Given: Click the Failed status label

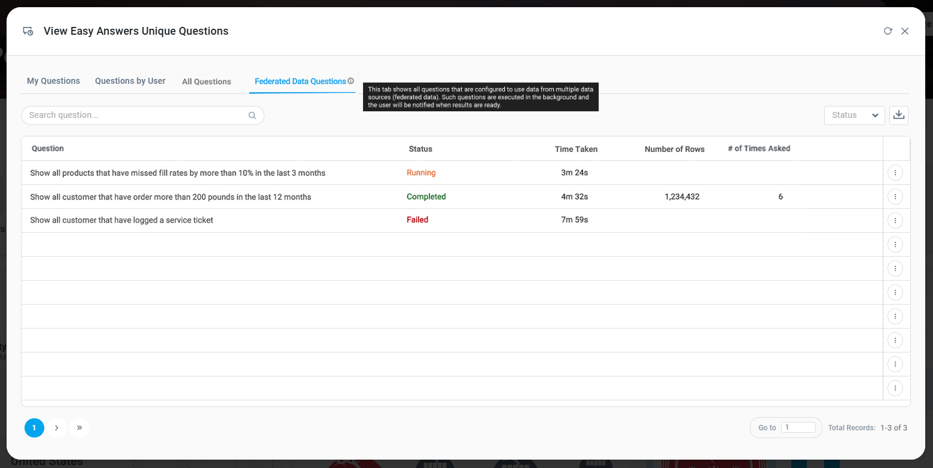Looking at the screenshot, I should [417, 220].
